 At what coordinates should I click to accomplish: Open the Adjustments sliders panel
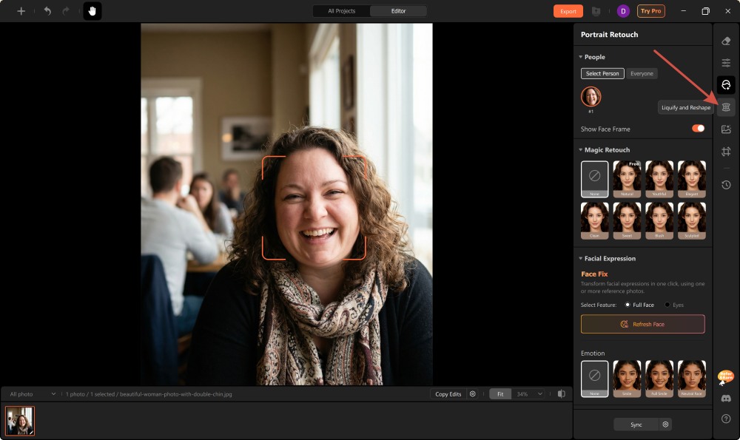point(726,63)
